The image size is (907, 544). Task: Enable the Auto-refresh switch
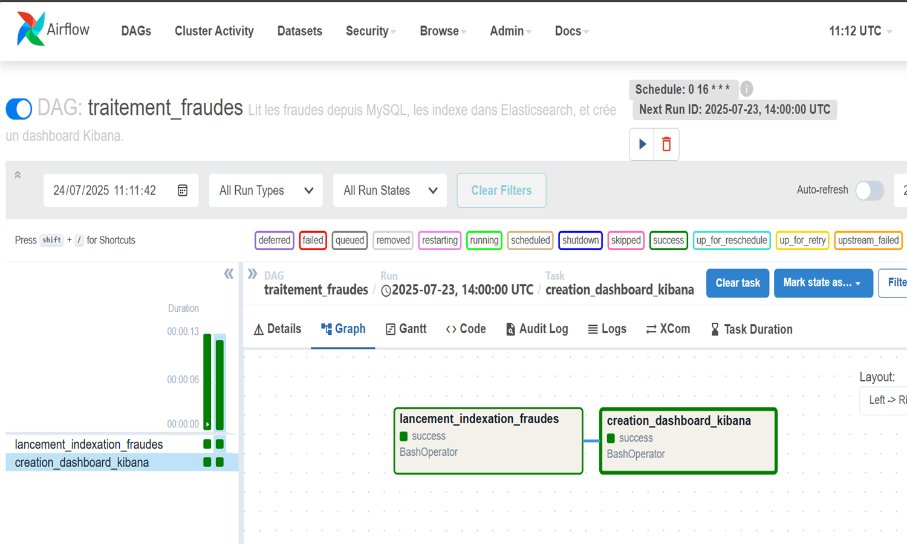[869, 190]
